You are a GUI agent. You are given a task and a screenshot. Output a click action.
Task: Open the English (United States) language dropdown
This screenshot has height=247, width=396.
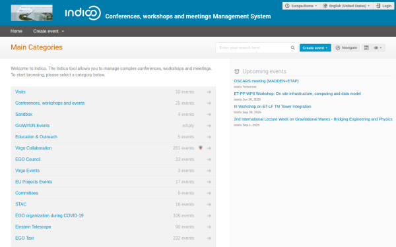pos(346,6)
